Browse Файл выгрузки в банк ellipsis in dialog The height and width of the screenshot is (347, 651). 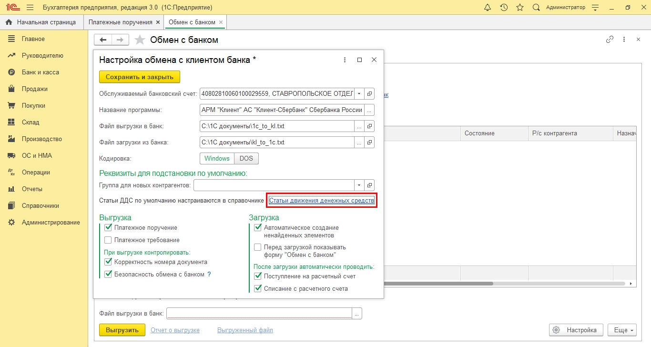[359, 126]
